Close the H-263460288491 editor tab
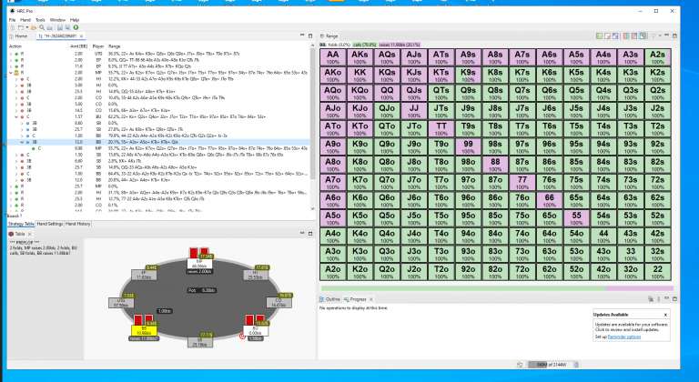Image resolution: width=699 pixels, height=382 pixels. coord(82,36)
